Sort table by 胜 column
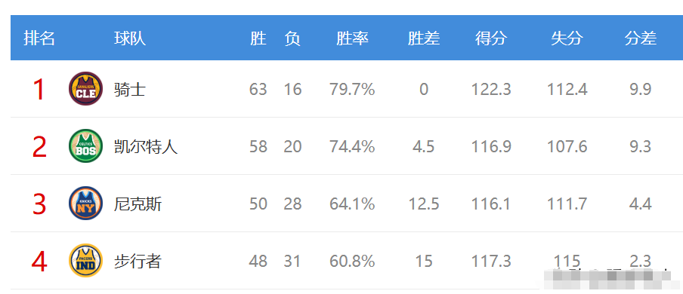 tap(258, 38)
